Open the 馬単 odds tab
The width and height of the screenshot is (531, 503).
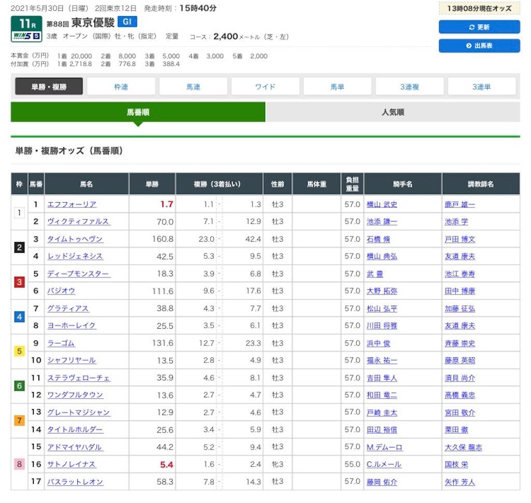(x=337, y=87)
